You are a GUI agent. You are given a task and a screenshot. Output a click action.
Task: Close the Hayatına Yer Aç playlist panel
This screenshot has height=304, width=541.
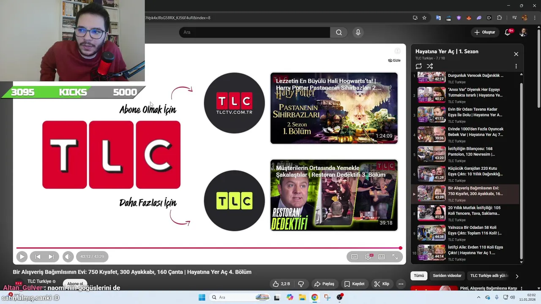pos(516,54)
